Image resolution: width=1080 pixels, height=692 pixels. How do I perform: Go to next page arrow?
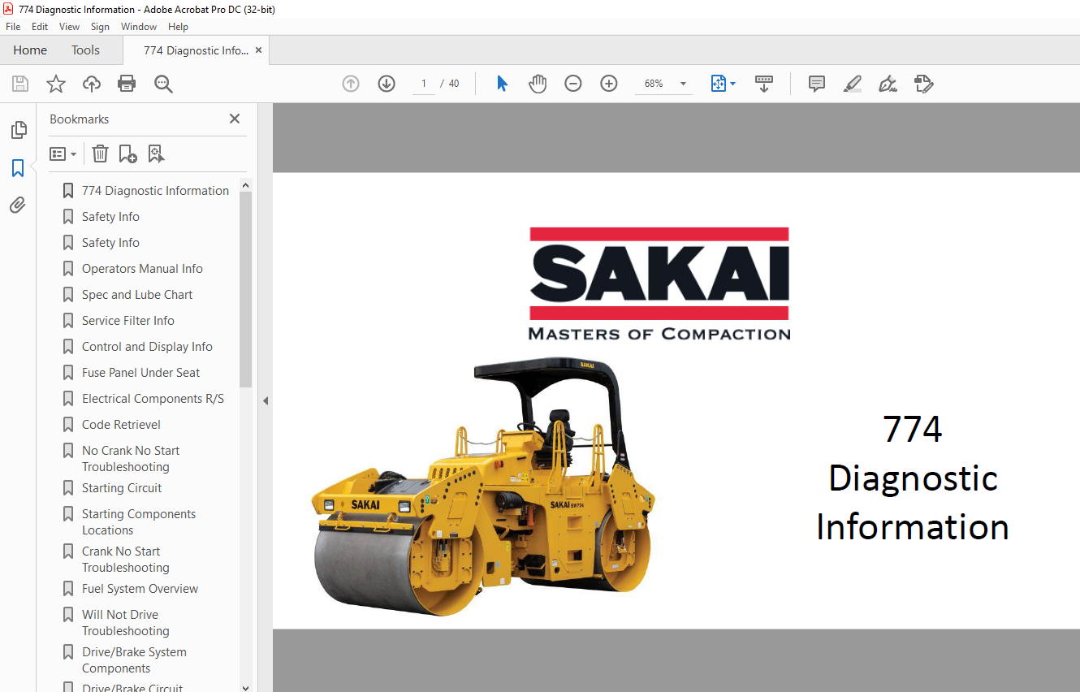click(x=387, y=84)
